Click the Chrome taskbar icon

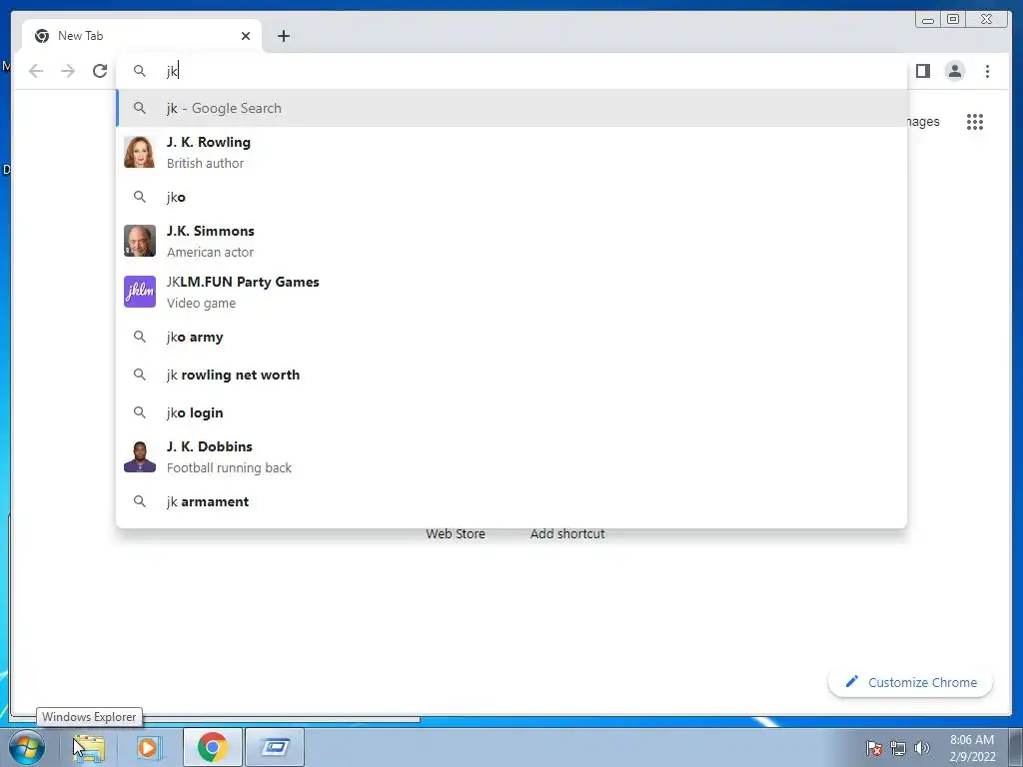tap(212, 747)
